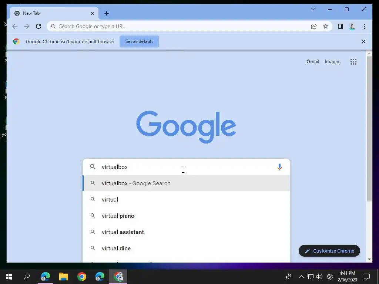Open a new tab with the plus button
379x284 pixels.
click(107, 13)
